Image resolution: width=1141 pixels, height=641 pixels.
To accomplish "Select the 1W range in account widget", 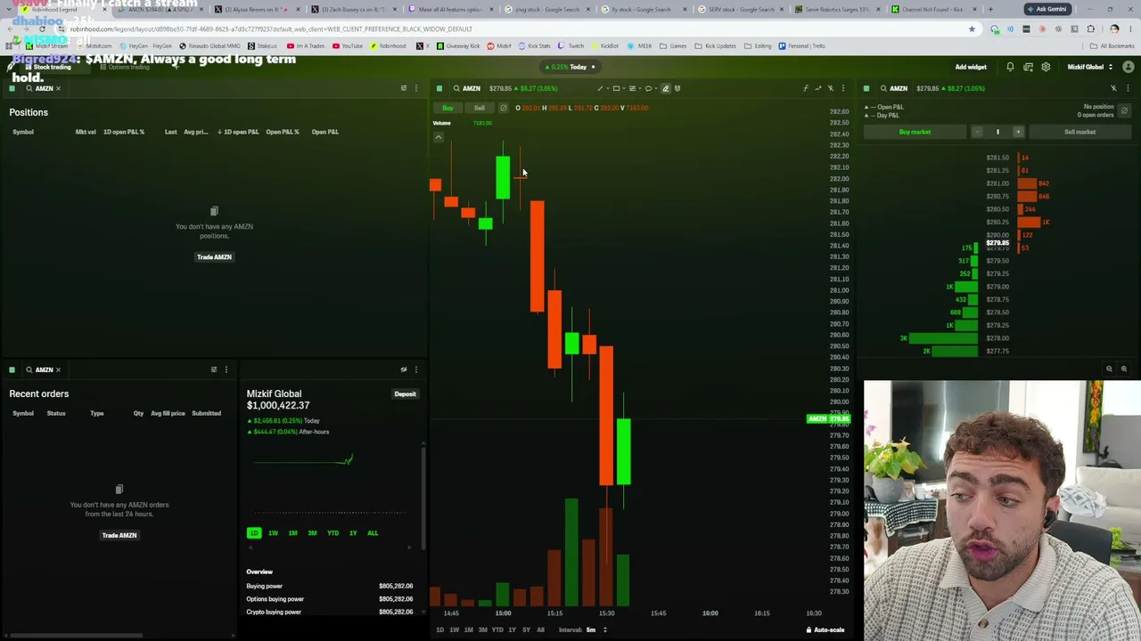I will click(x=273, y=533).
